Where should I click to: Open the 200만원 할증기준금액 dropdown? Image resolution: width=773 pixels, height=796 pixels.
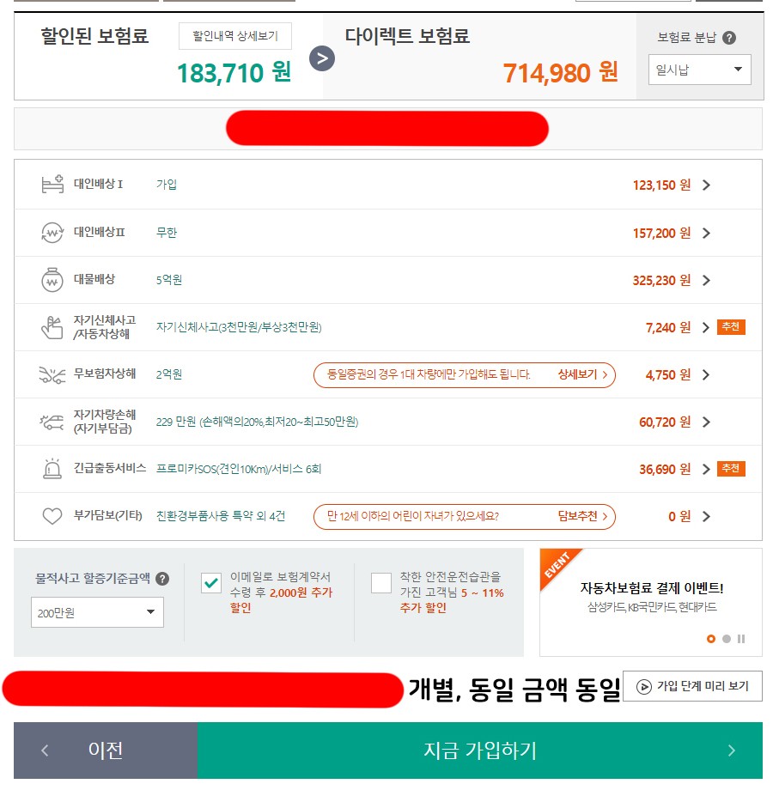click(x=97, y=612)
